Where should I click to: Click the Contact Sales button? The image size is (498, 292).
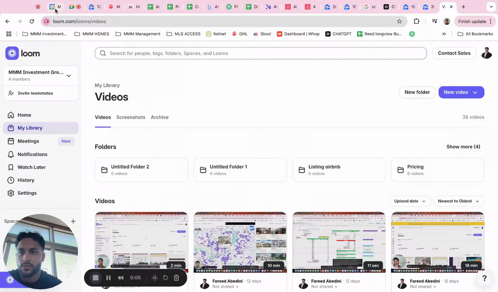(454, 53)
